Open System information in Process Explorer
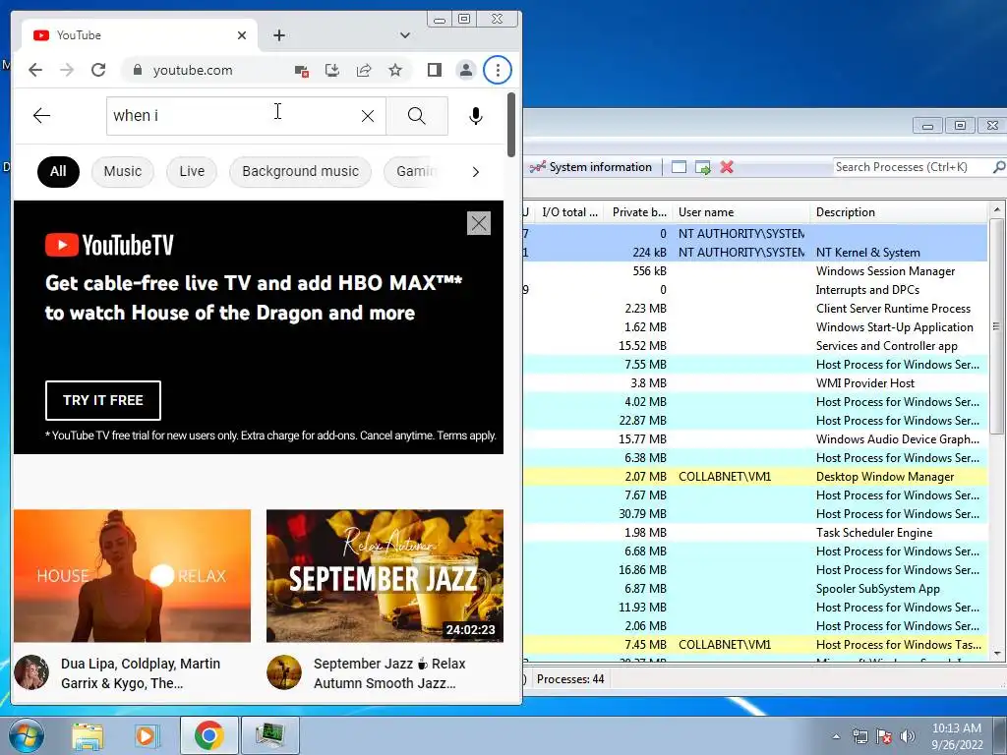This screenshot has width=1007, height=755. (x=591, y=167)
